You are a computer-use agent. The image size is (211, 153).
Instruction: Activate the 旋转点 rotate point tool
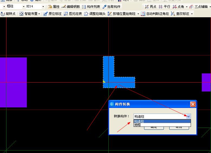[8, 14]
